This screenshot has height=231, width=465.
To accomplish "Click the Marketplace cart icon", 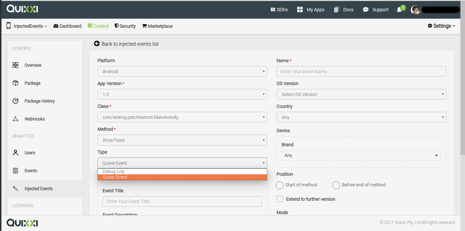I will 144,26.
